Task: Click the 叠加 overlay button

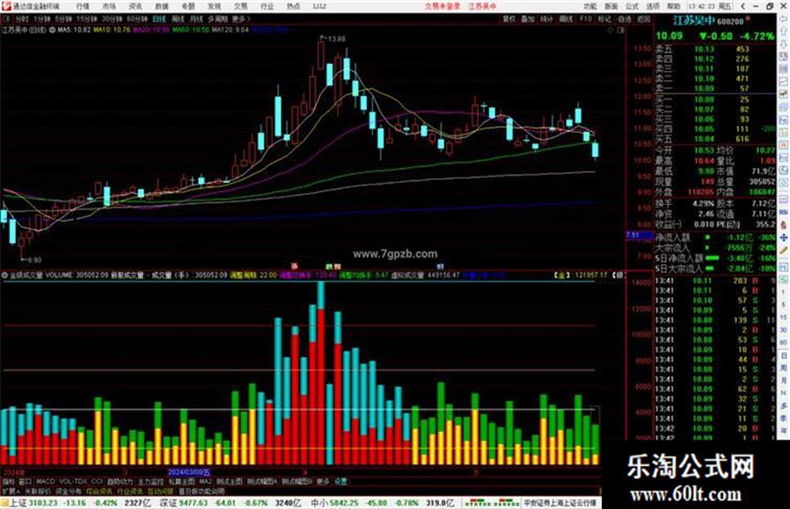Action: [x=528, y=18]
